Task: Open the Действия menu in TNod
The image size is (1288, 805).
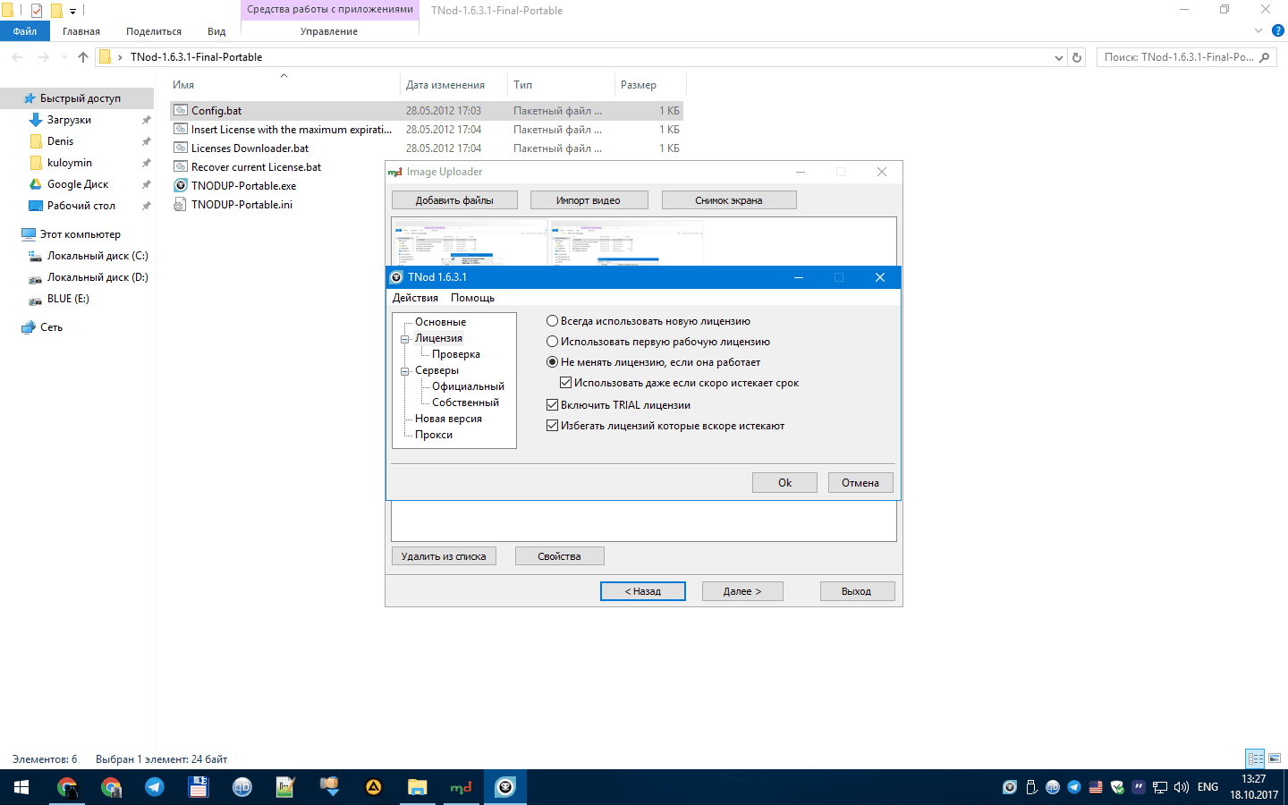Action: tap(415, 298)
